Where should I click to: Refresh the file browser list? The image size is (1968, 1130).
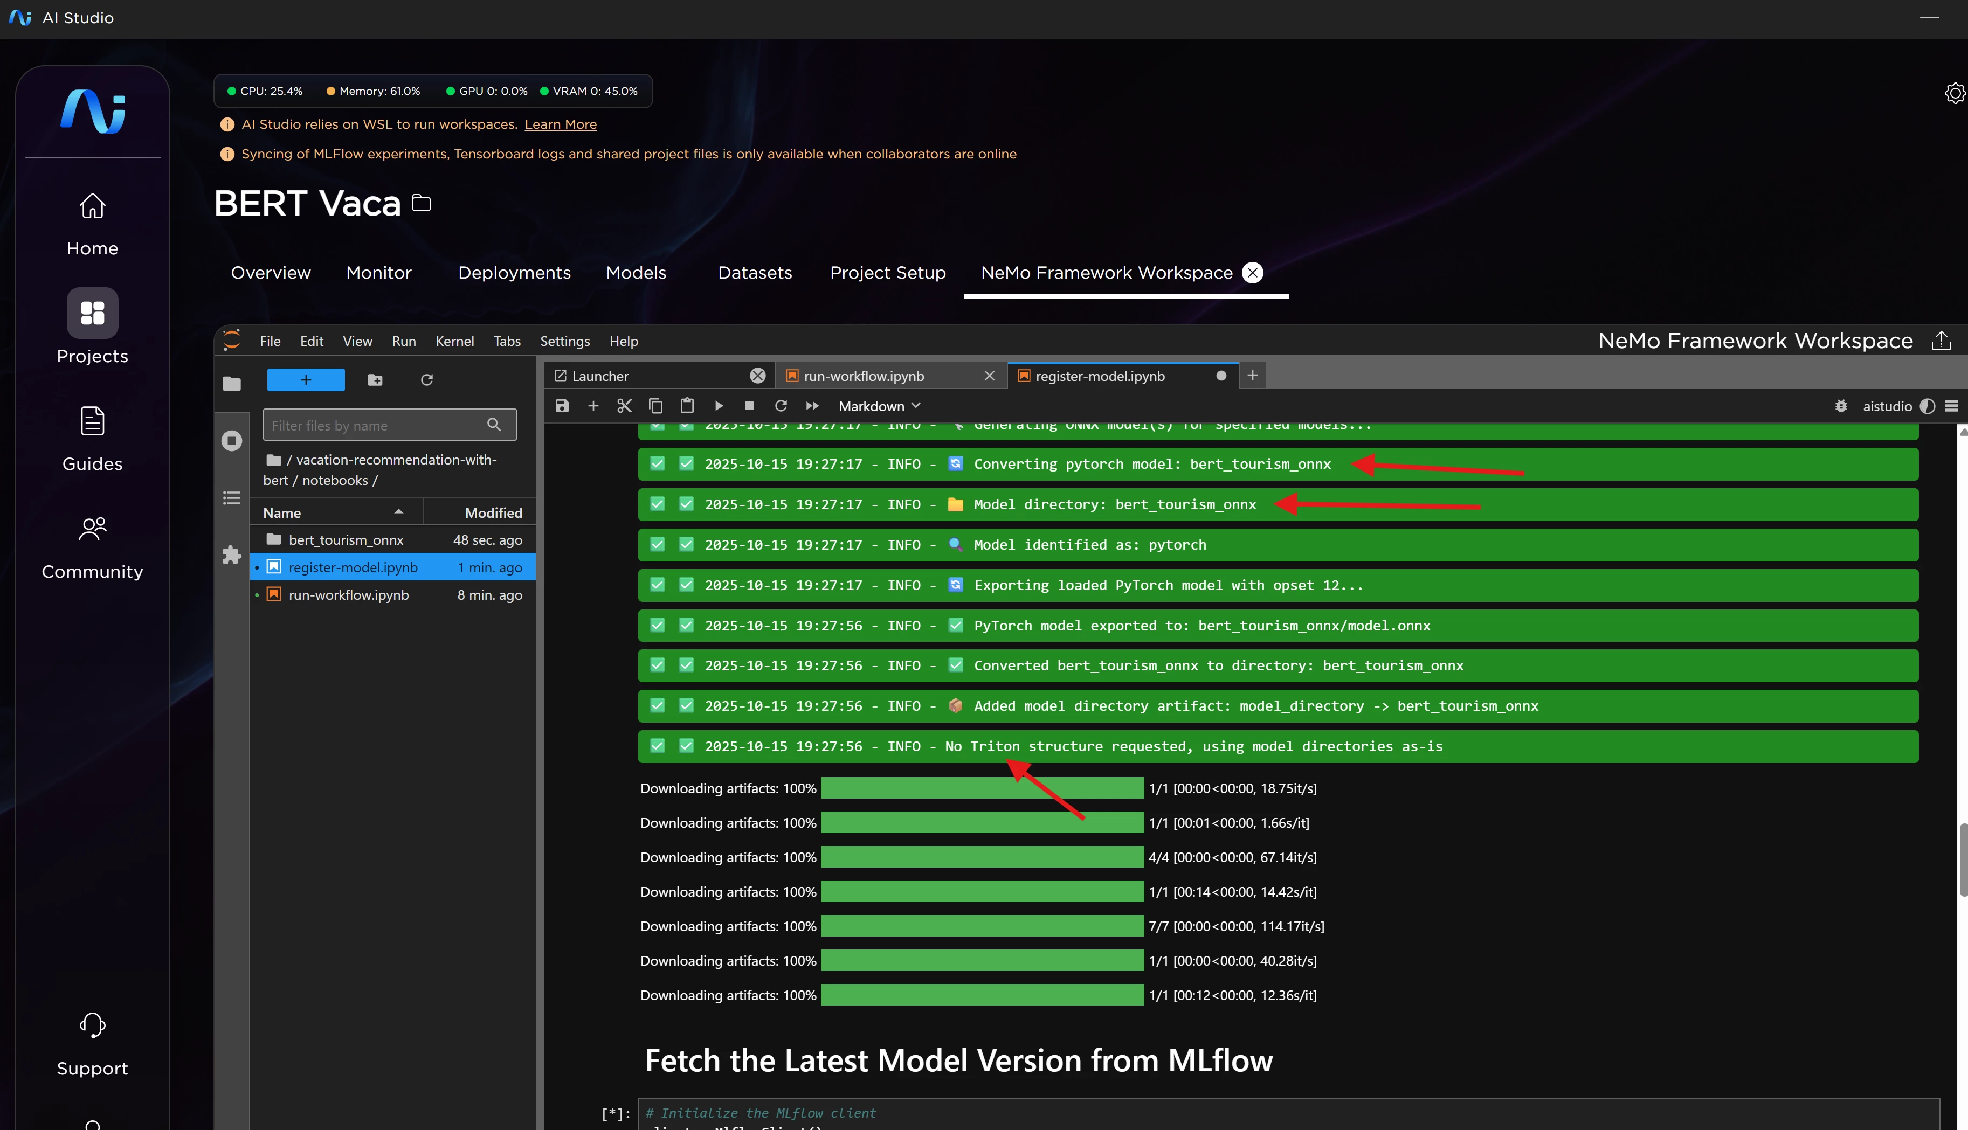426,379
